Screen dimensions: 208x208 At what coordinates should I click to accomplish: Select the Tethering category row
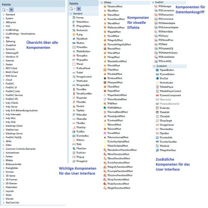click(x=33, y=41)
